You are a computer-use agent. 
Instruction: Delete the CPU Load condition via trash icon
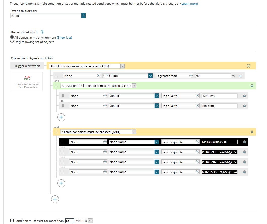241,76
